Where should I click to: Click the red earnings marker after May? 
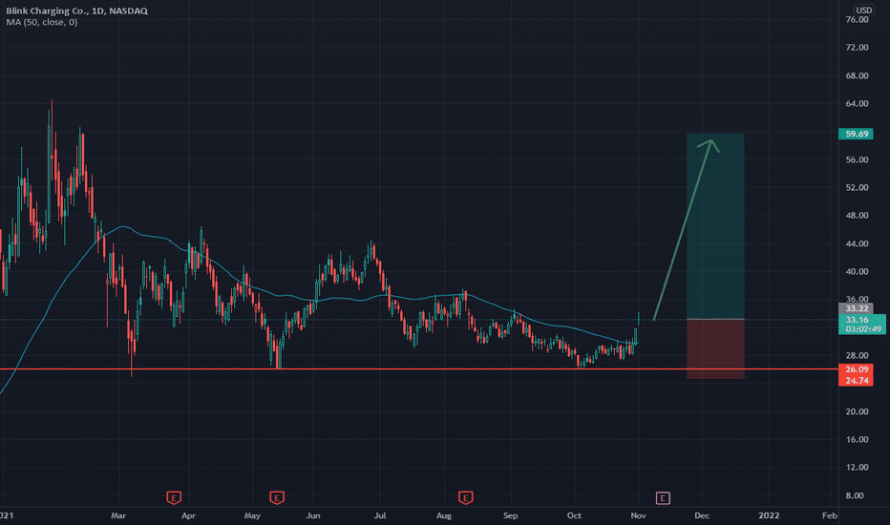[276, 497]
